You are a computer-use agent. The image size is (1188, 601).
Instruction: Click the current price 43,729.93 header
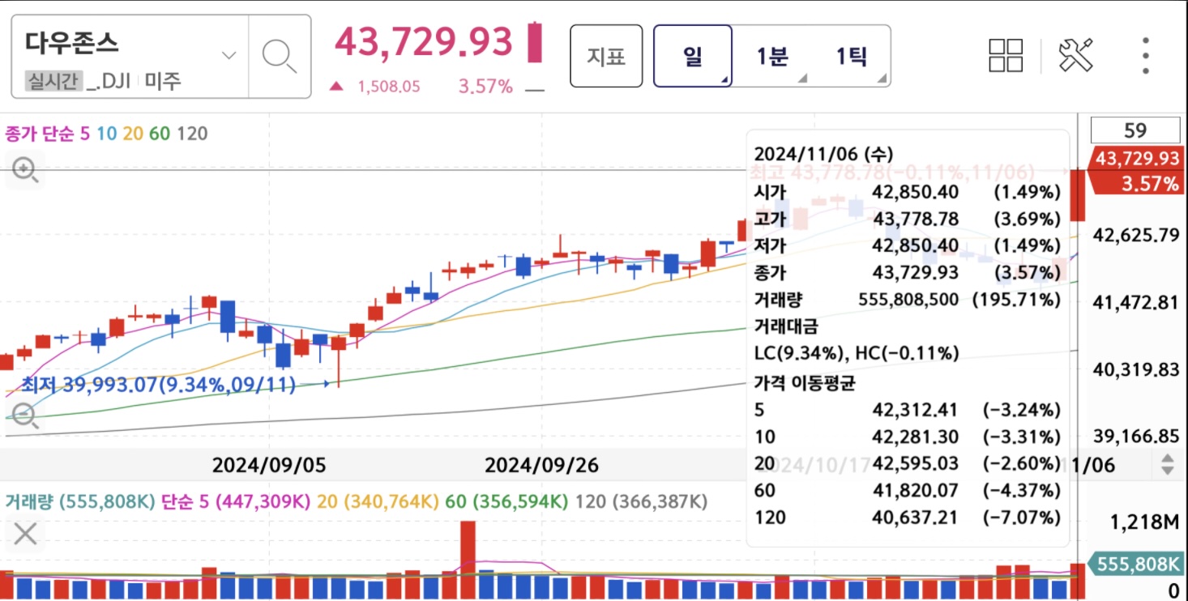coord(424,42)
